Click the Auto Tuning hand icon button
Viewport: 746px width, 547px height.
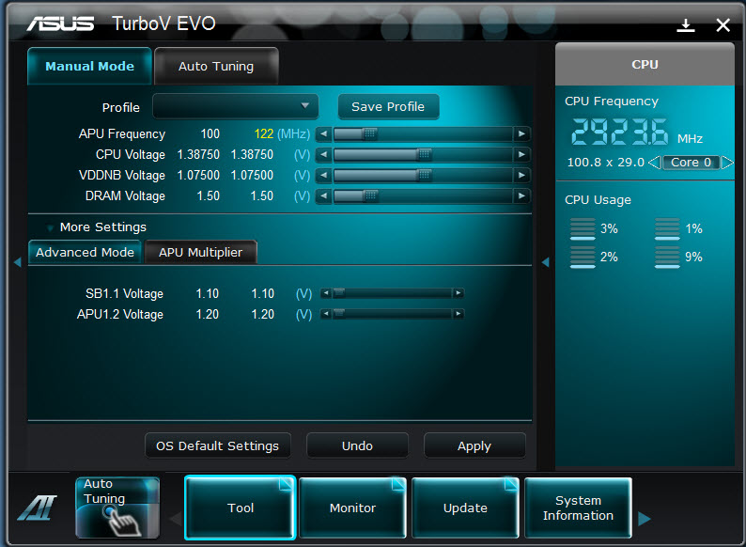tap(117, 508)
